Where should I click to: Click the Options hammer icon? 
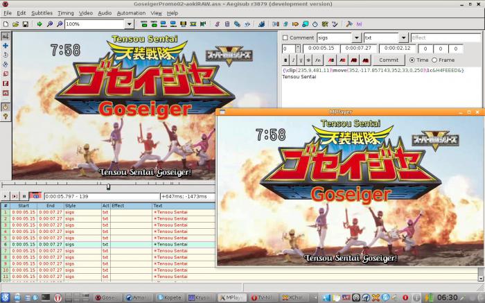click(x=349, y=24)
